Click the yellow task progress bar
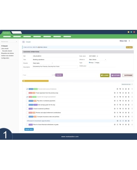 point(35,81)
